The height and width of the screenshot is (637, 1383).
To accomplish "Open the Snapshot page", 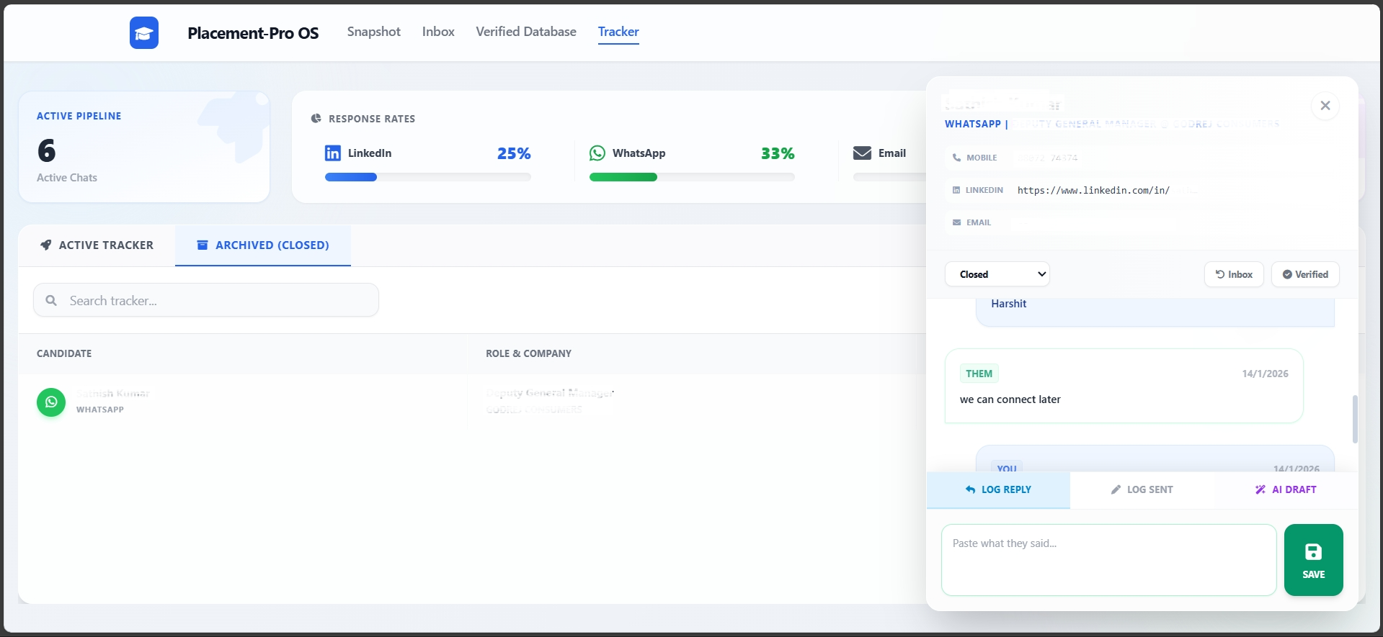I will [373, 32].
